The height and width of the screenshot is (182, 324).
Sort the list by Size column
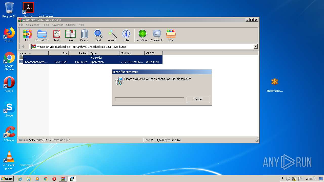coord(58,53)
